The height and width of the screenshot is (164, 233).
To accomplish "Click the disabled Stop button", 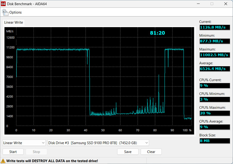I will click(x=36, y=152).
